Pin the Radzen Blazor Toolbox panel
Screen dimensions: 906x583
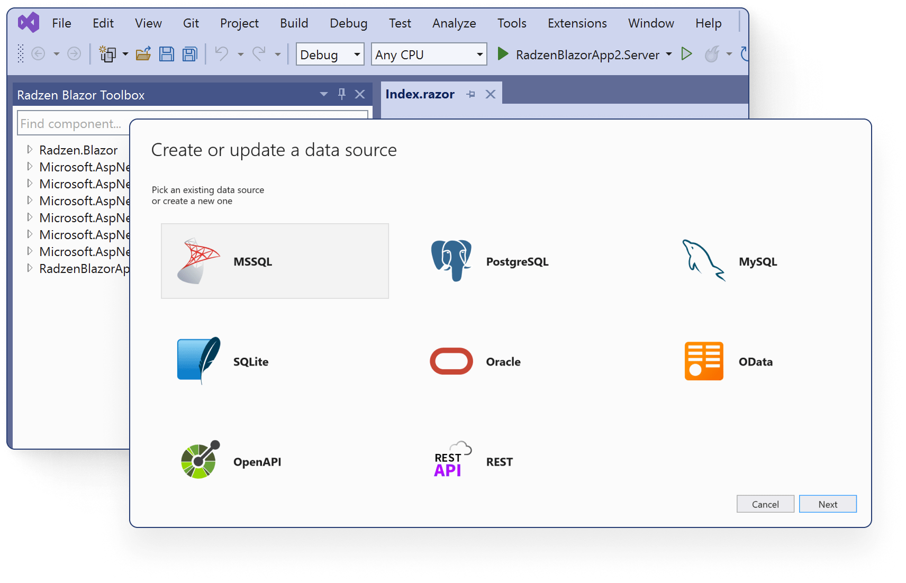[x=342, y=94]
